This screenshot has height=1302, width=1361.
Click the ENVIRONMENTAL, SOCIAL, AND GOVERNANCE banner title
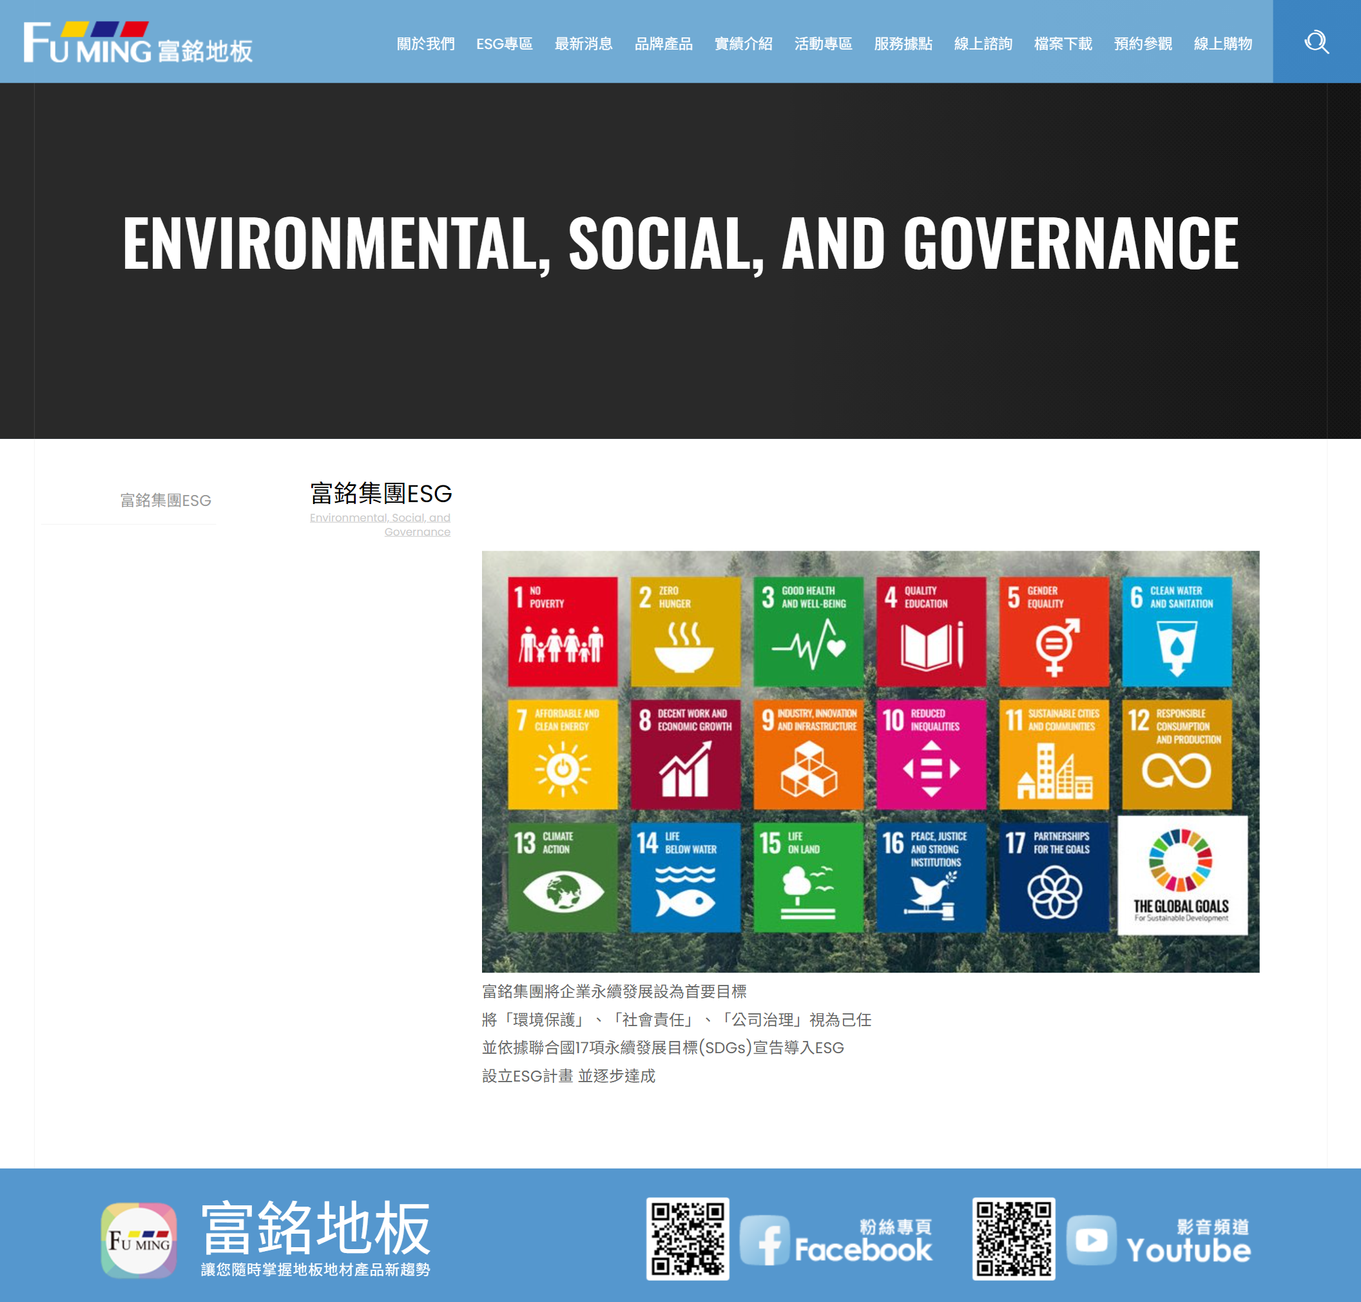[681, 242]
